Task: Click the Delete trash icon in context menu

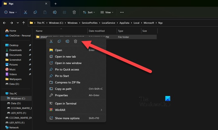Action: [x=75, y=41]
